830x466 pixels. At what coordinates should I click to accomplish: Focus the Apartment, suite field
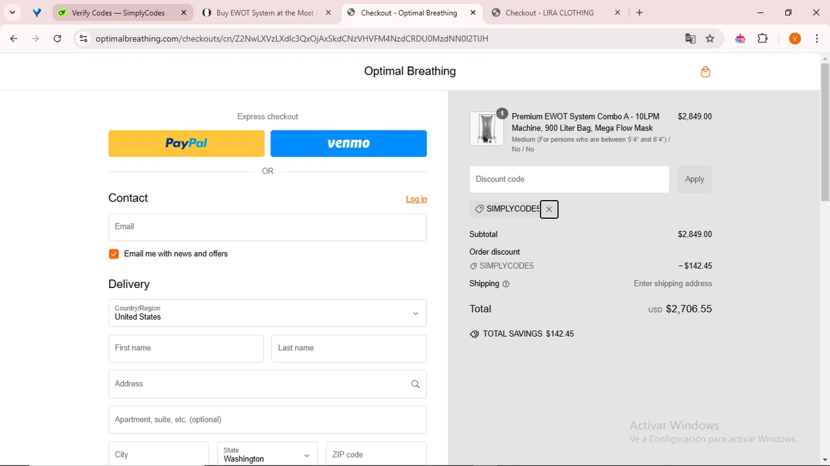pos(267,420)
